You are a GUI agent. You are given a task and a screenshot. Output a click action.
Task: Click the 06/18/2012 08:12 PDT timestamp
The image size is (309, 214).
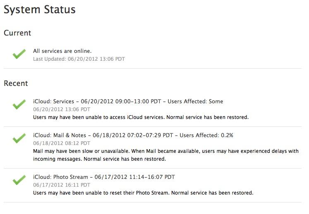point(62,143)
